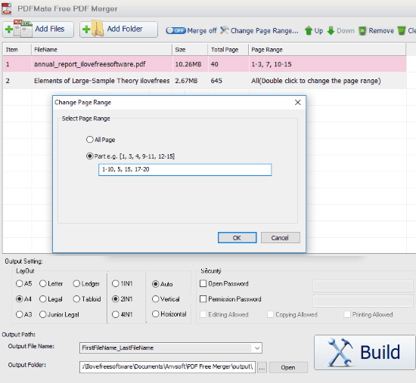Select A3 layout size
Screen dimensions: 416x383
pos(20,314)
